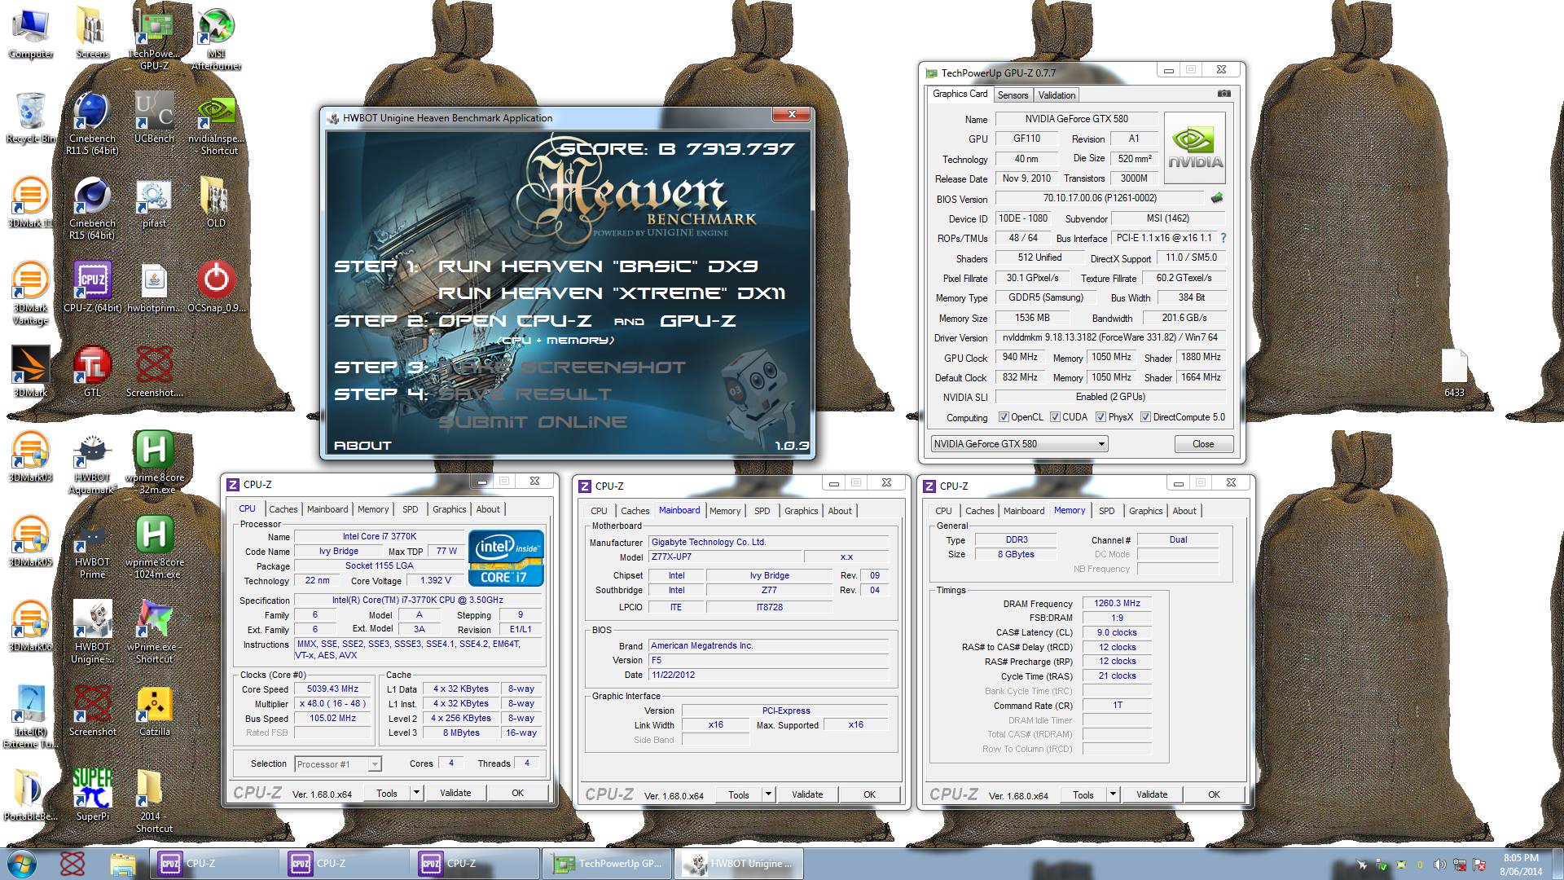Launch 3DMark03 desktop shortcut
Image resolution: width=1564 pixels, height=880 pixels.
tap(31, 457)
